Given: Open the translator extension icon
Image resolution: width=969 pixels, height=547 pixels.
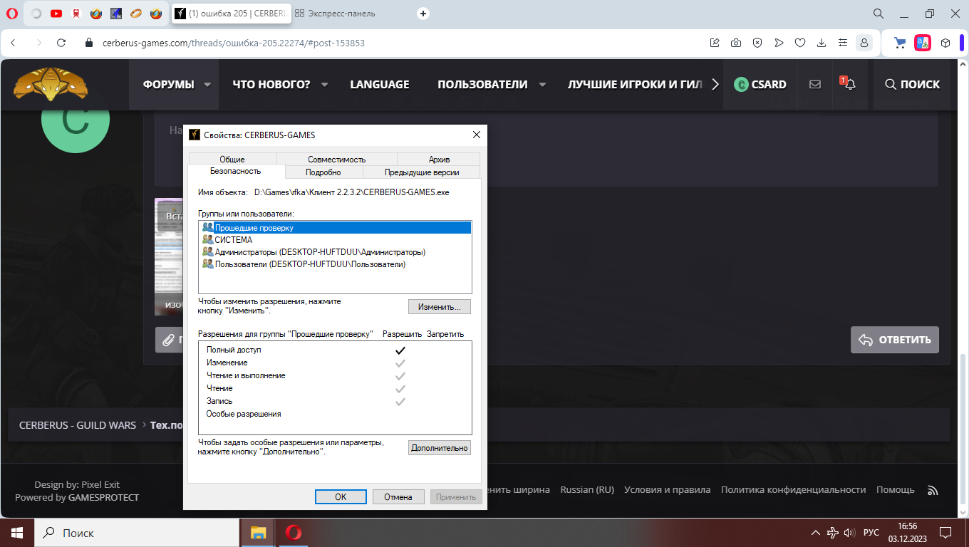Looking at the screenshot, I should (923, 43).
